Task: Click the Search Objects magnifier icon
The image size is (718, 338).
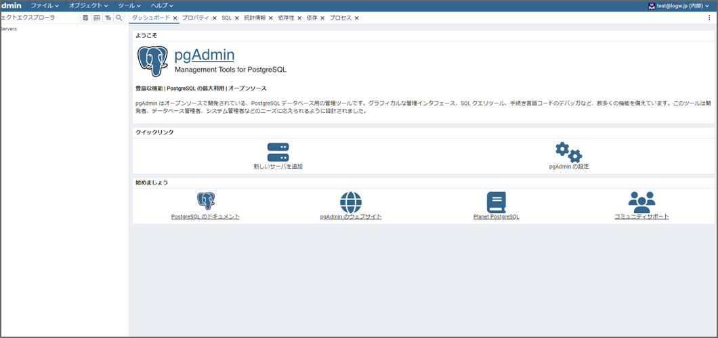Action: [x=119, y=18]
